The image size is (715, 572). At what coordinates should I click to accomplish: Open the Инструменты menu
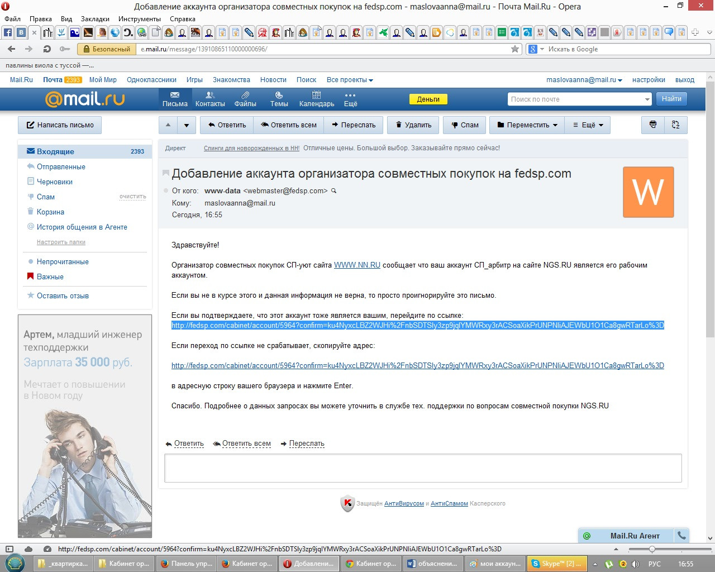(140, 18)
